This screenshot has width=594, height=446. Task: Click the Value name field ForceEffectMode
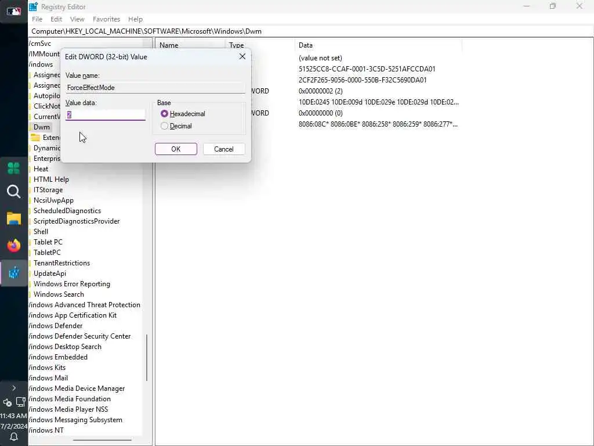(x=155, y=88)
